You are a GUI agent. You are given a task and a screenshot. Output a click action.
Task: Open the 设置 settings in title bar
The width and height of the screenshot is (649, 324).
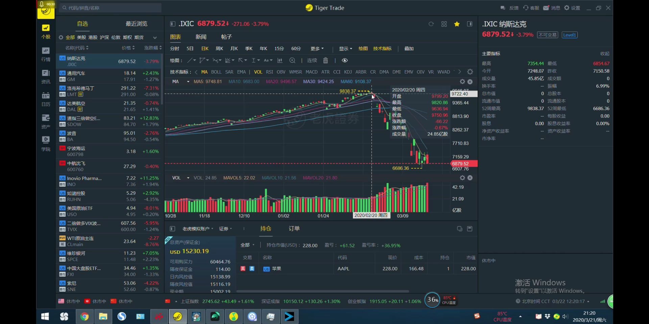click(x=572, y=8)
